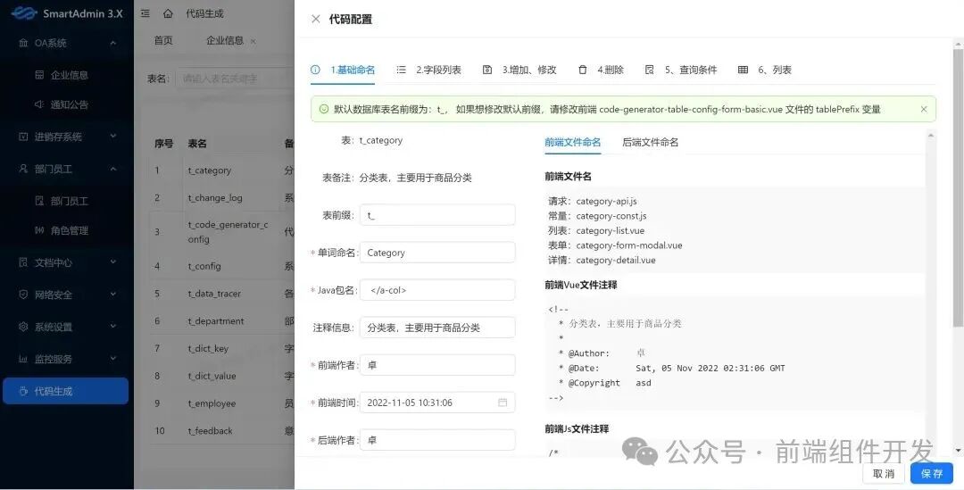Screen dimensions: 964x490
Task: Click the 保存 button
Action: [x=931, y=473]
